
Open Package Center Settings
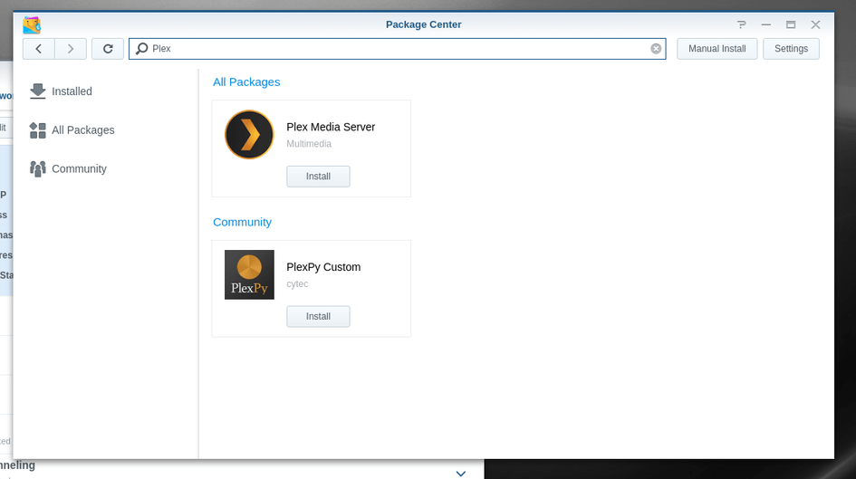click(791, 49)
